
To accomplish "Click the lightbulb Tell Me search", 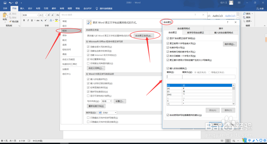I will [97, 9].
